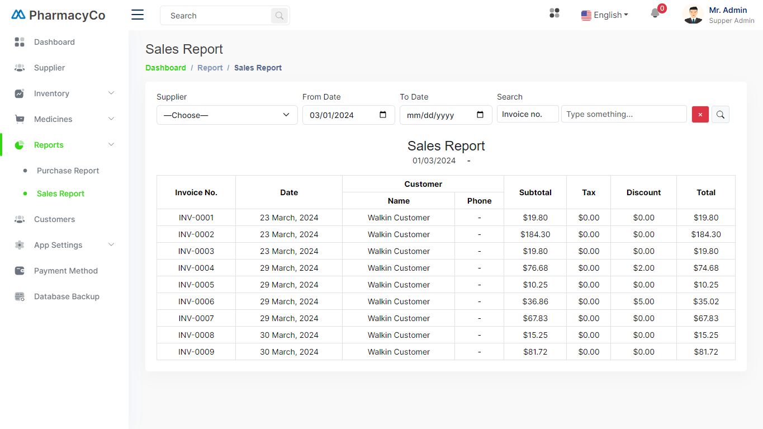The height and width of the screenshot is (429, 763).
Task: Go to Customers in sidebar
Action: pyautogui.click(x=54, y=219)
